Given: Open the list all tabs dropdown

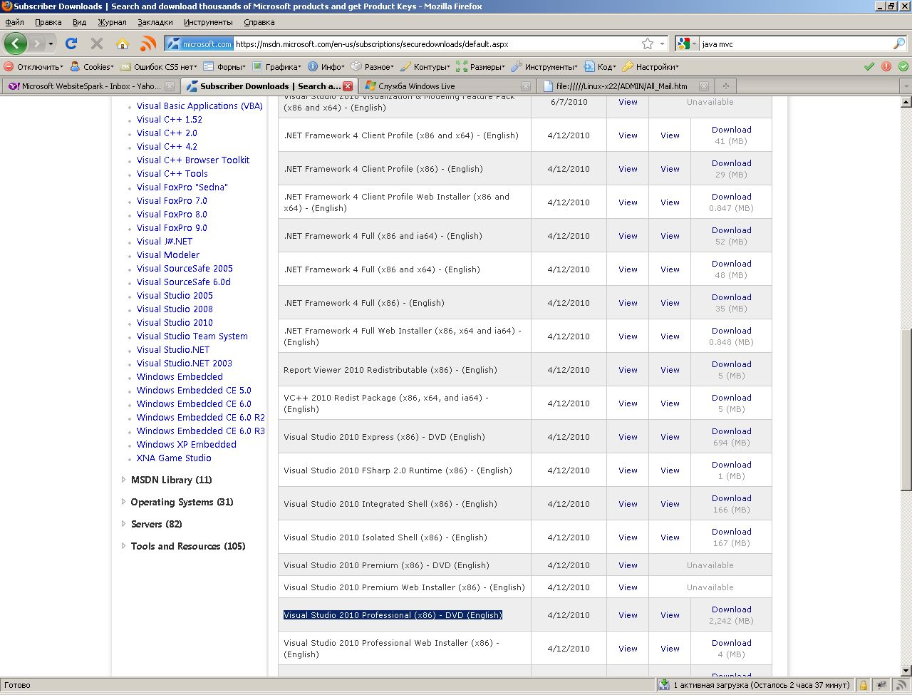Looking at the screenshot, I should click(x=906, y=86).
